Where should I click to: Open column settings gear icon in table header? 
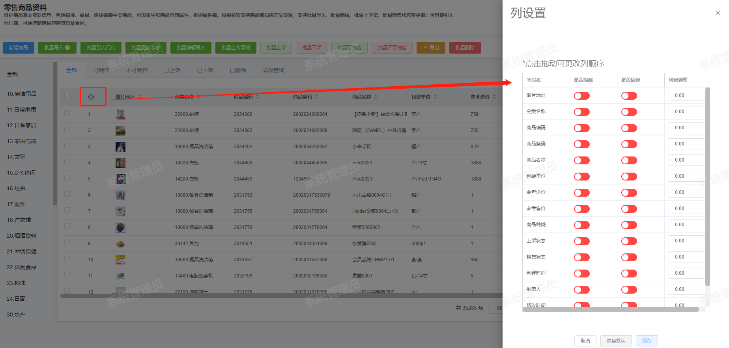click(91, 97)
